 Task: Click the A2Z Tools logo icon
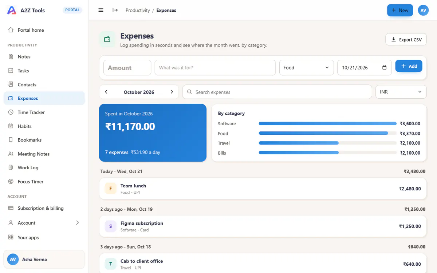tap(12, 10)
